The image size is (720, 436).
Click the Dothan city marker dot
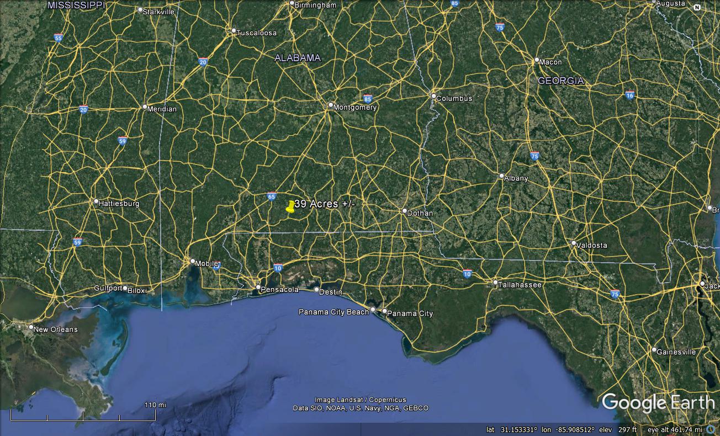pos(405,211)
